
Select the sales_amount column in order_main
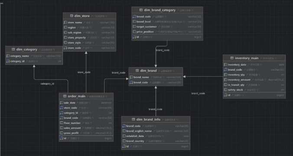point(86,128)
